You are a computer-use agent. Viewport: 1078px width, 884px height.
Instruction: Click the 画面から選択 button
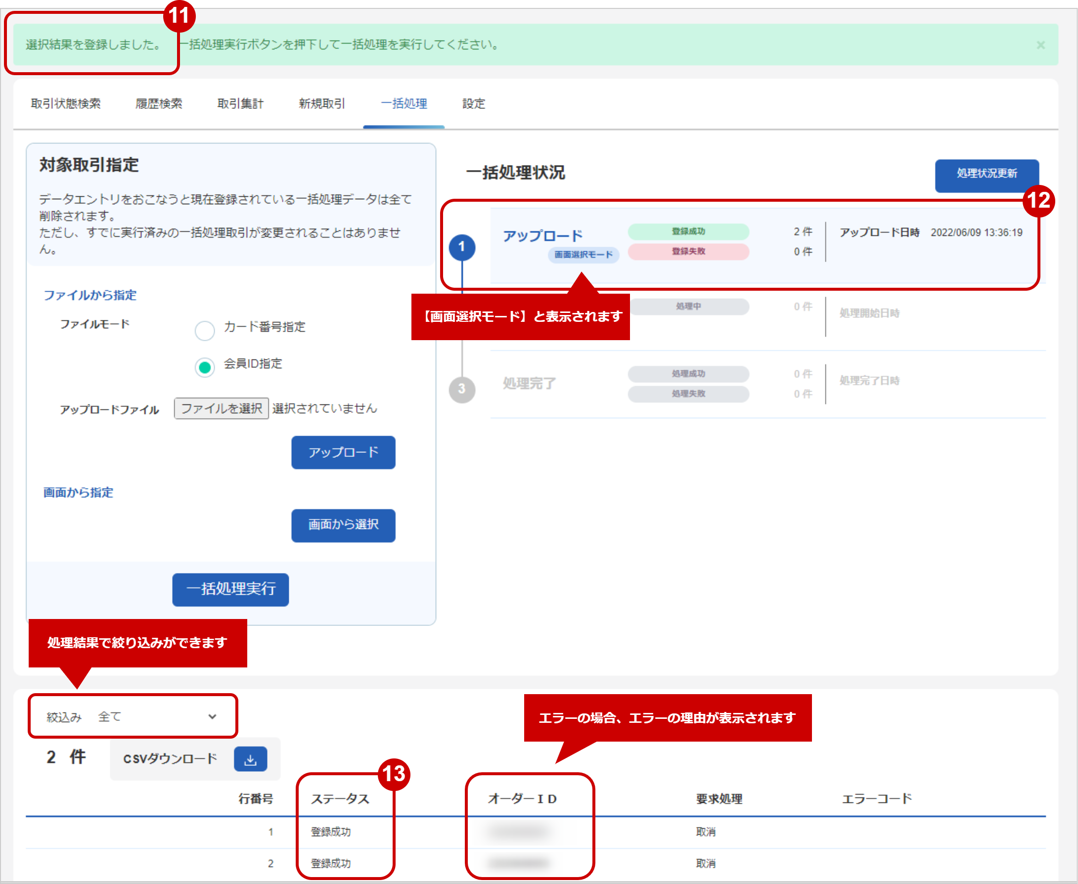point(343,525)
